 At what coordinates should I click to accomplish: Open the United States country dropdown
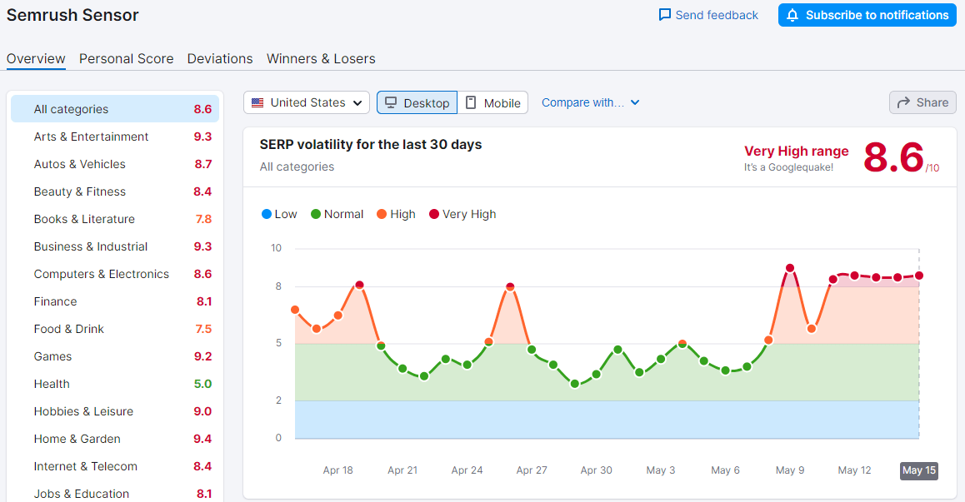click(x=307, y=102)
